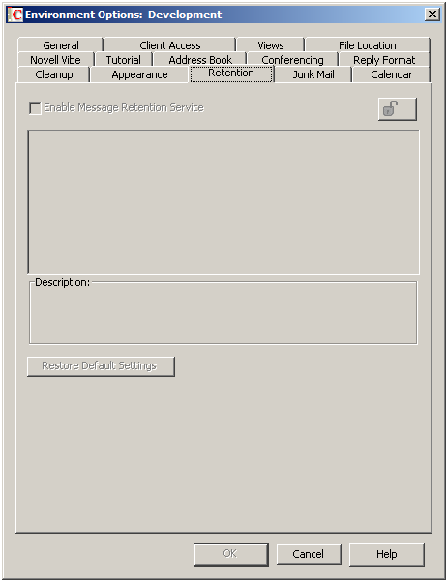This screenshot has width=447, height=582.
Task: Click the padlock lock-setting button
Action: coord(398,109)
